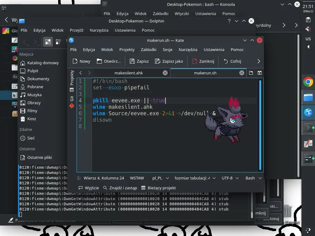315x236 pixels.
Task: Open Dokumenty in Dolphin places
Action: click(35, 79)
